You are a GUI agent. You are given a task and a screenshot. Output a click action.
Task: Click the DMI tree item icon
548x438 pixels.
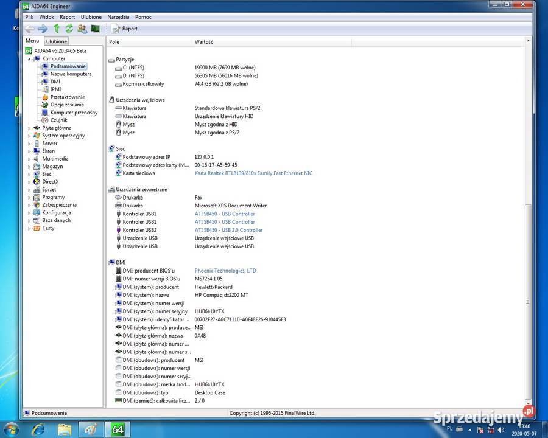pyautogui.click(x=44, y=82)
